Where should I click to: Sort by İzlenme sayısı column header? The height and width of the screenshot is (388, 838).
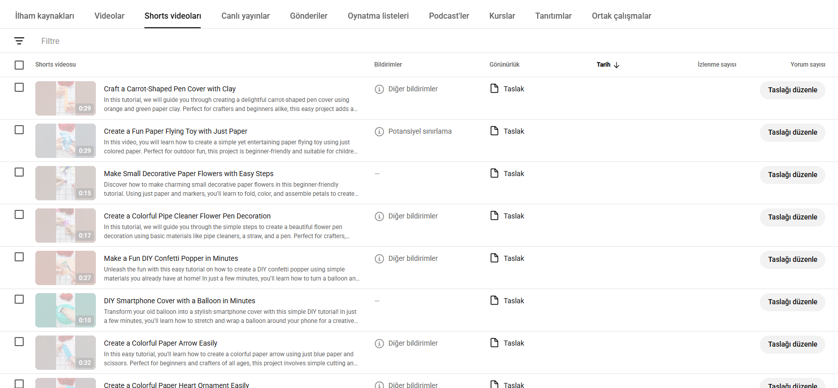coord(717,65)
